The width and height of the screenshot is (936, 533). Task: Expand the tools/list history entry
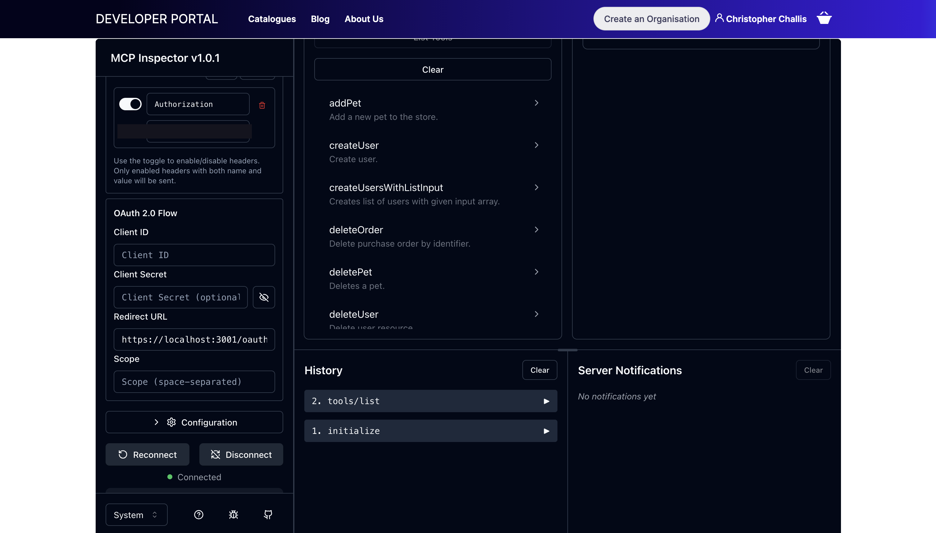tap(431, 401)
